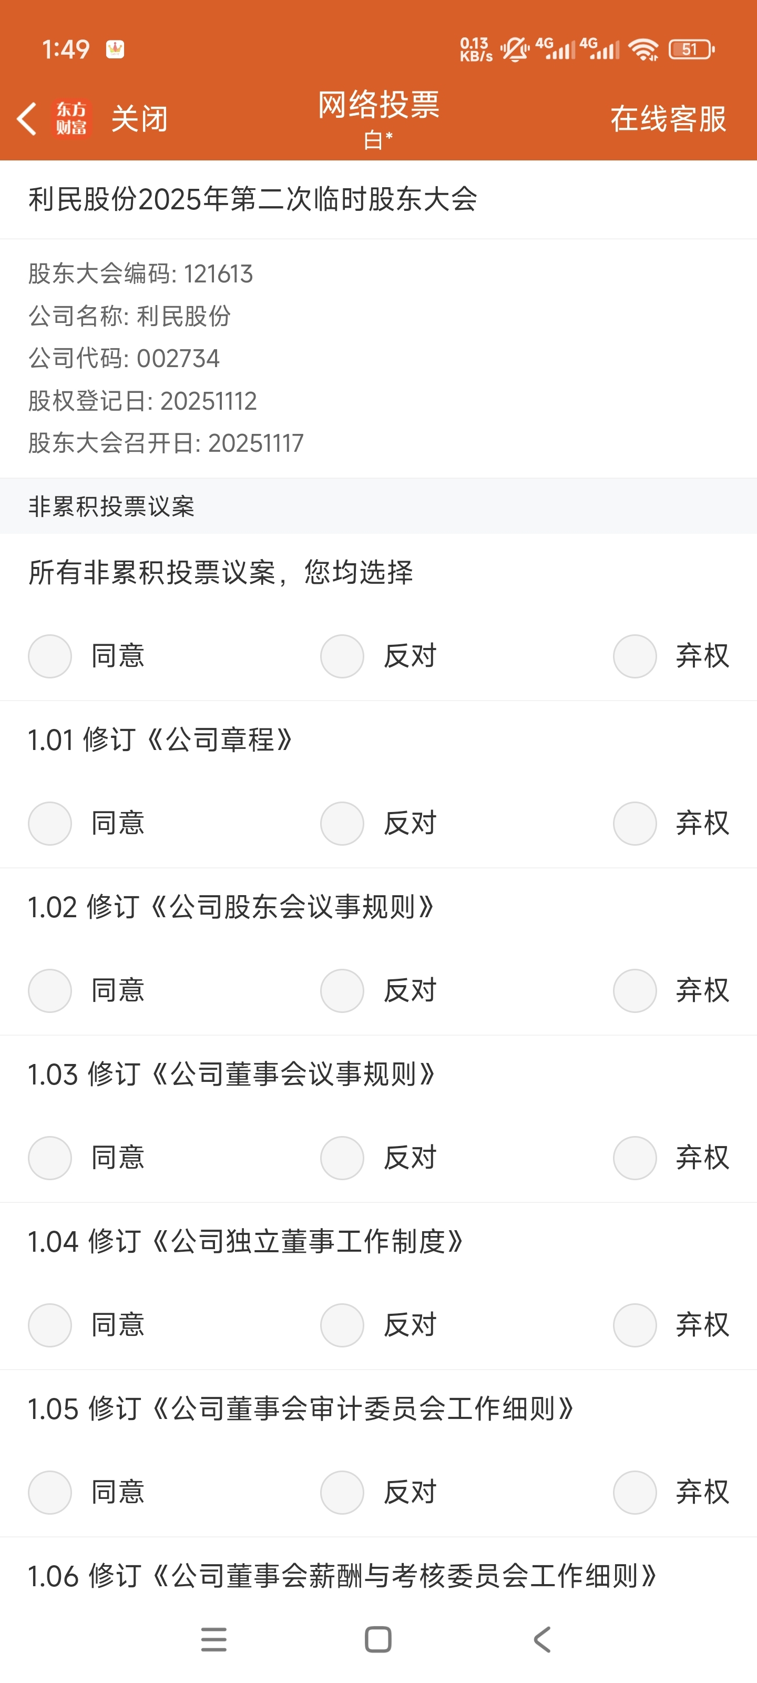Select 弃权 for proposal 1.02 股东会议事规则
757x1683 pixels.
click(x=635, y=990)
